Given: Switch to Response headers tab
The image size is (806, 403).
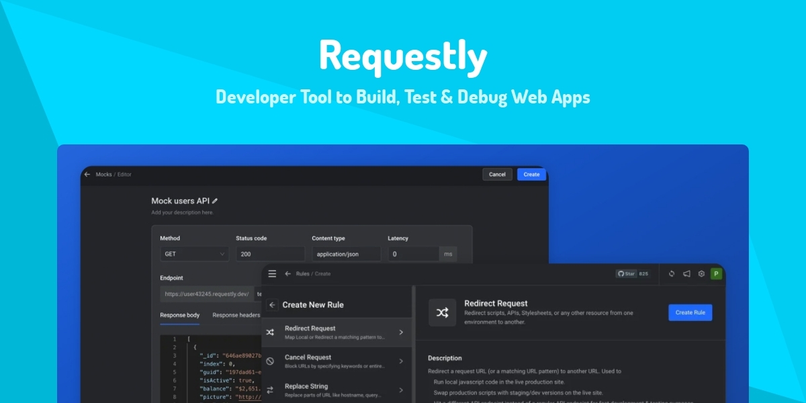Looking at the screenshot, I should (x=236, y=315).
